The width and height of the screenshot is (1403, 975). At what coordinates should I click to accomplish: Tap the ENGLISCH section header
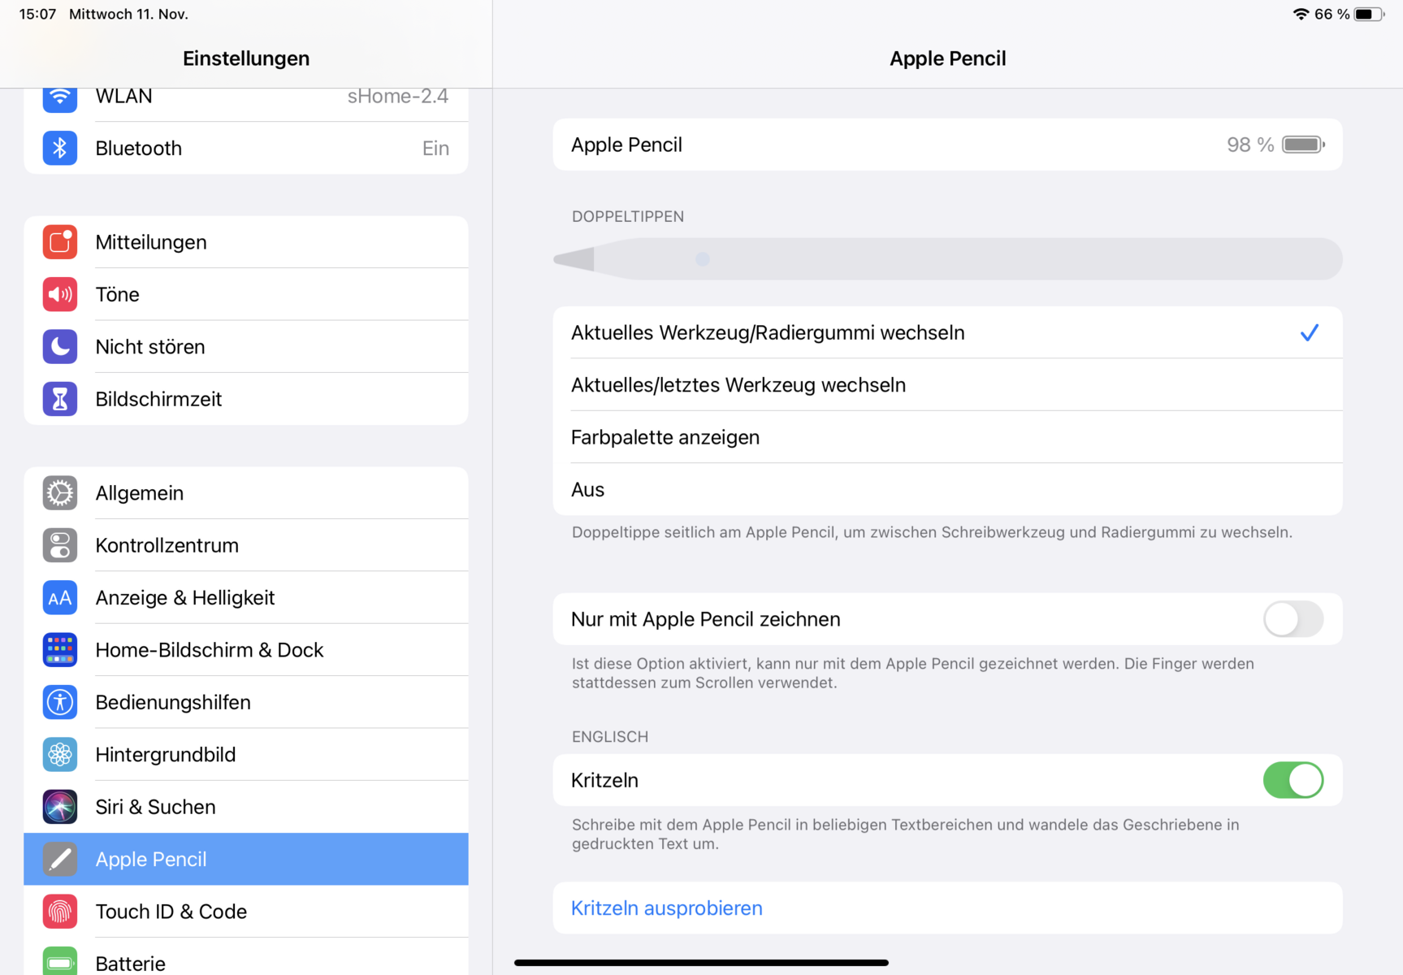click(610, 737)
